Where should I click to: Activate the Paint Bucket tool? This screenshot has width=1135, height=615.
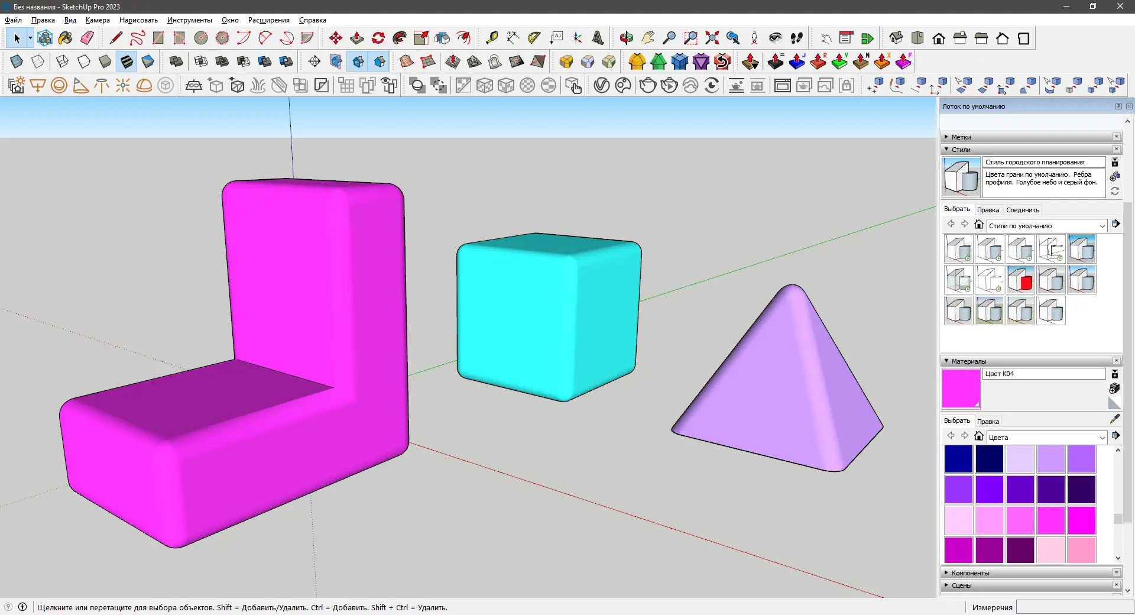66,38
